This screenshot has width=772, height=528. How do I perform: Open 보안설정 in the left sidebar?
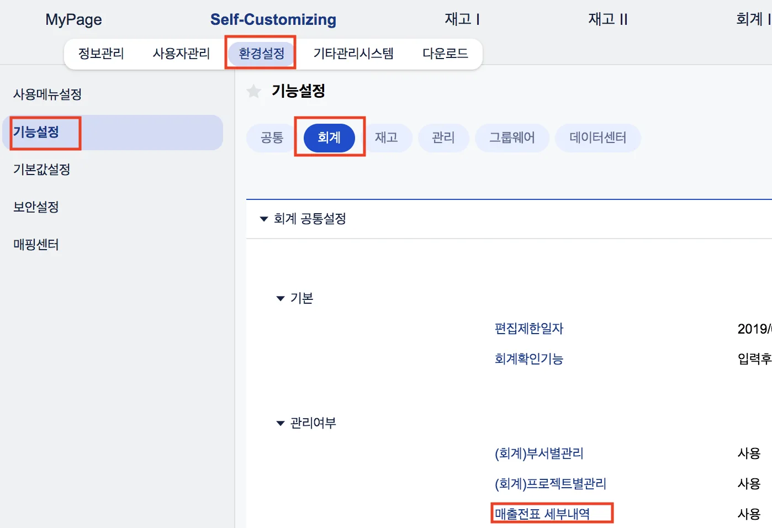click(x=36, y=207)
